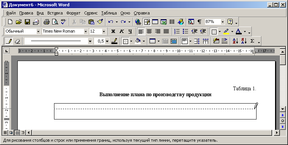Undo the last action

pos(111,22)
